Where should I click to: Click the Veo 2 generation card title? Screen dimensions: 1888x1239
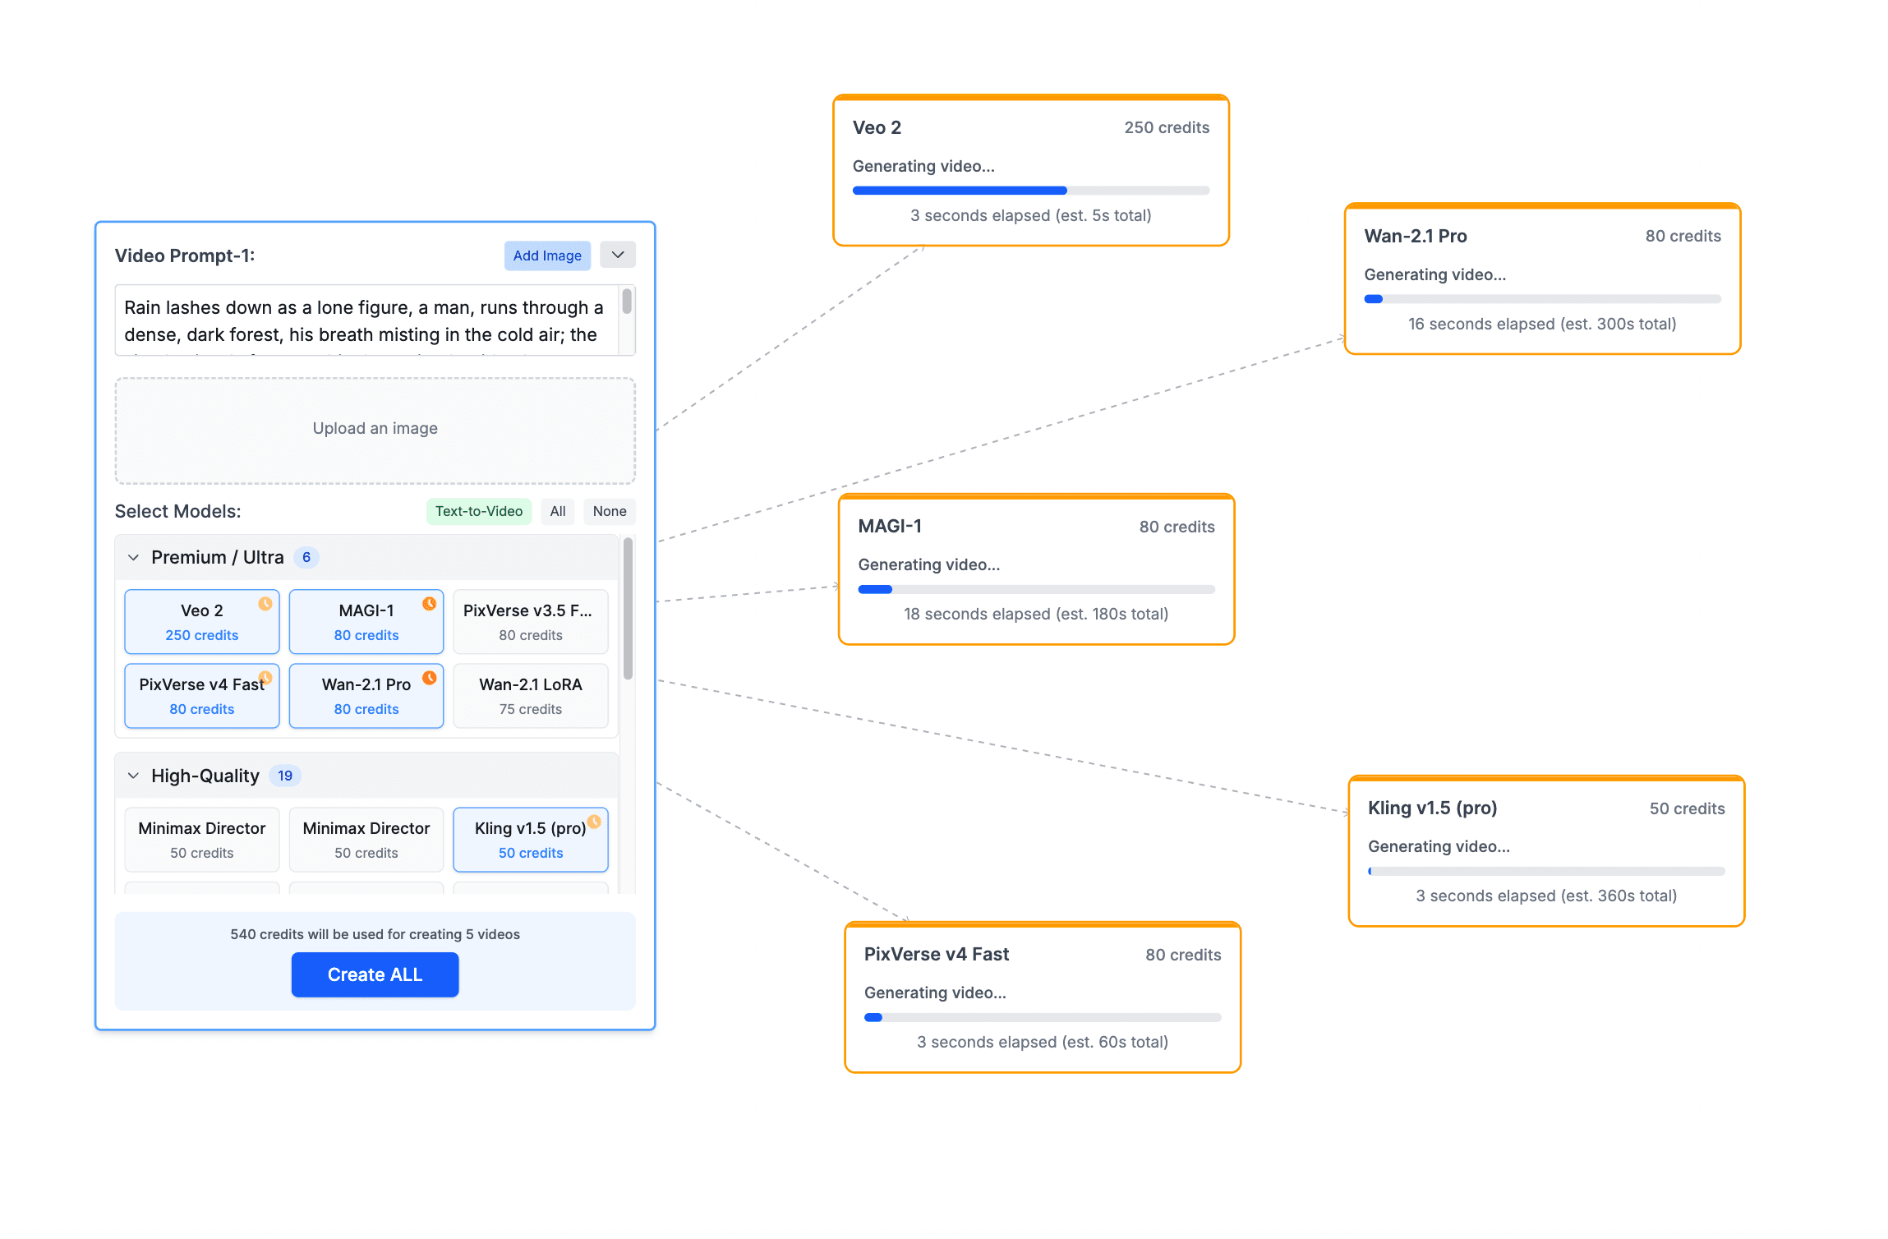point(877,127)
